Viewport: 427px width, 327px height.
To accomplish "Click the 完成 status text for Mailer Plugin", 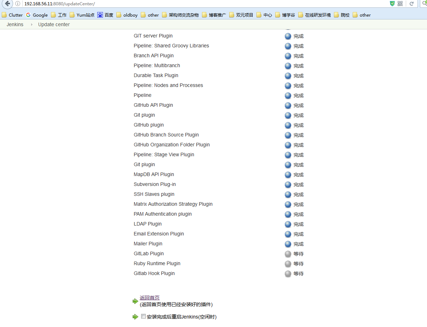I will pos(299,244).
